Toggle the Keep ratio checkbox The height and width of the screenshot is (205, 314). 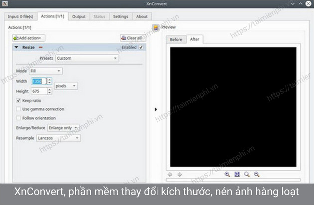[18, 101]
